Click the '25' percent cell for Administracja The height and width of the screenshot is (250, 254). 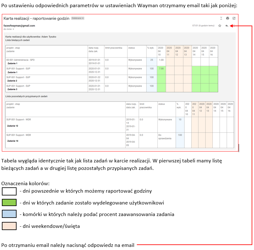[152, 62]
